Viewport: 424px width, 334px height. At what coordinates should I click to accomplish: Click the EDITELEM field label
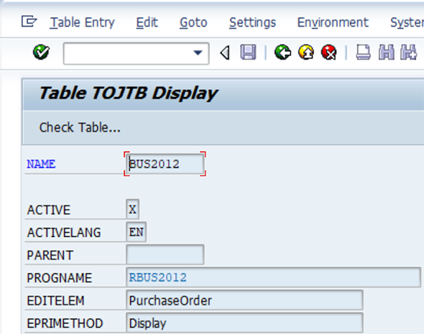(56, 301)
